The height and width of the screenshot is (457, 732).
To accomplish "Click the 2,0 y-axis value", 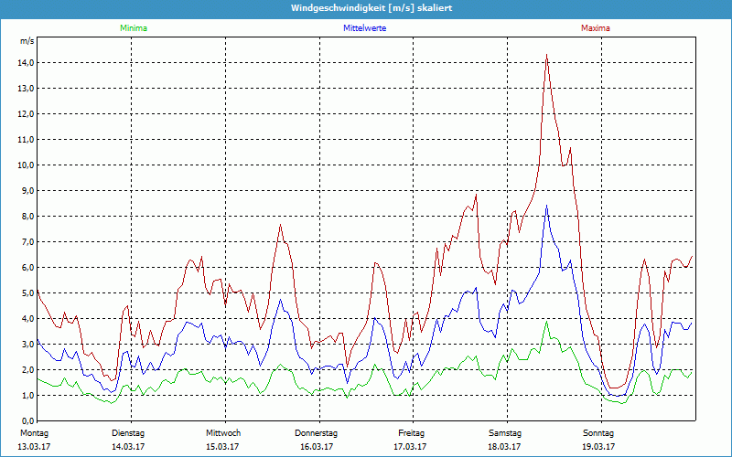I will 28,370.
